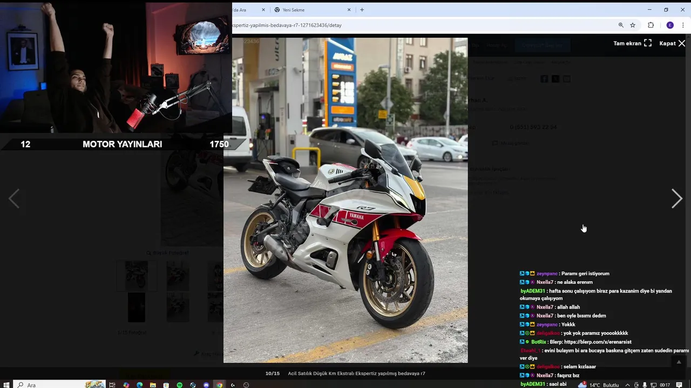Click byADEM31 hafta sonu chat message
The height and width of the screenshot is (388, 691).
coord(596,294)
